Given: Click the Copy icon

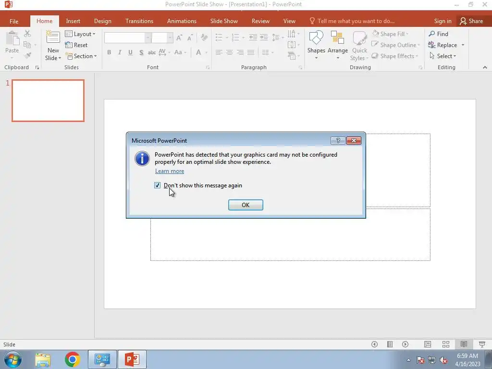Looking at the screenshot, I should coord(27,45).
